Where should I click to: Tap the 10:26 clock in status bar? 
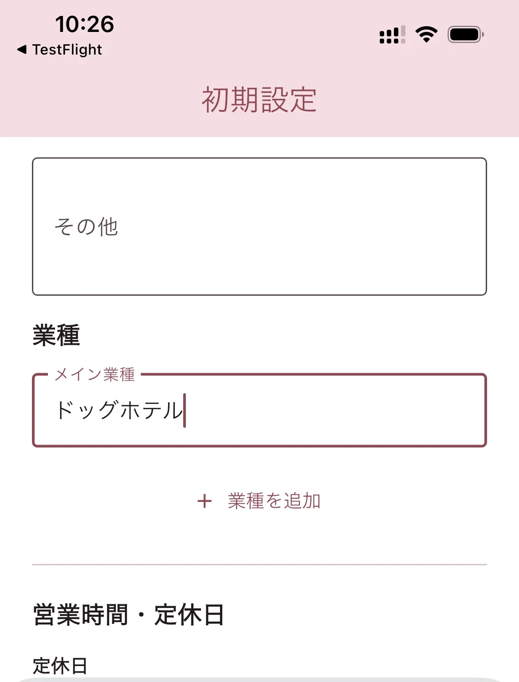tap(84, 24)
